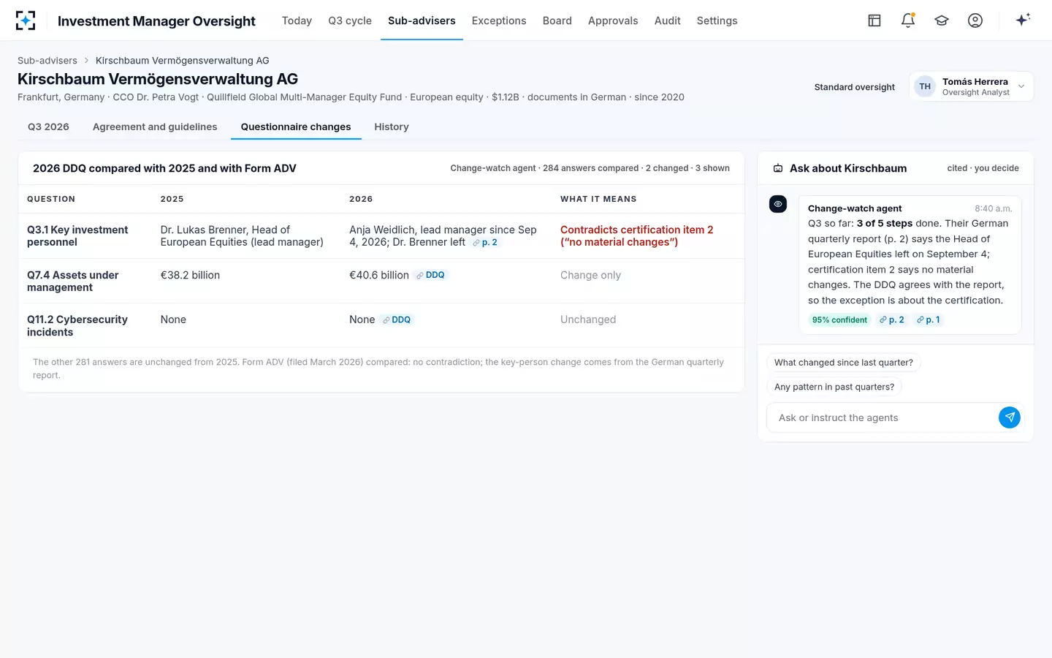Open the Settings menu
Screen dimensions: 1052x658
(717, 20)
